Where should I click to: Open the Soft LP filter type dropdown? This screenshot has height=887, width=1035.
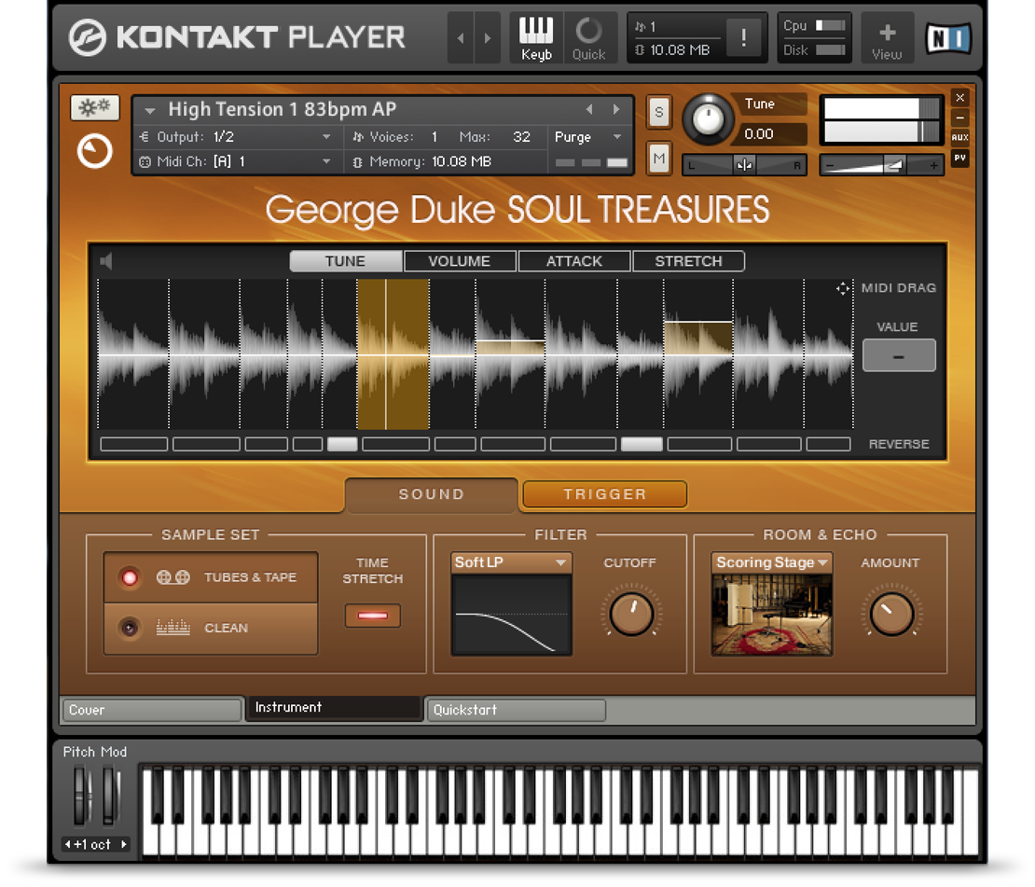click(511, 562)
